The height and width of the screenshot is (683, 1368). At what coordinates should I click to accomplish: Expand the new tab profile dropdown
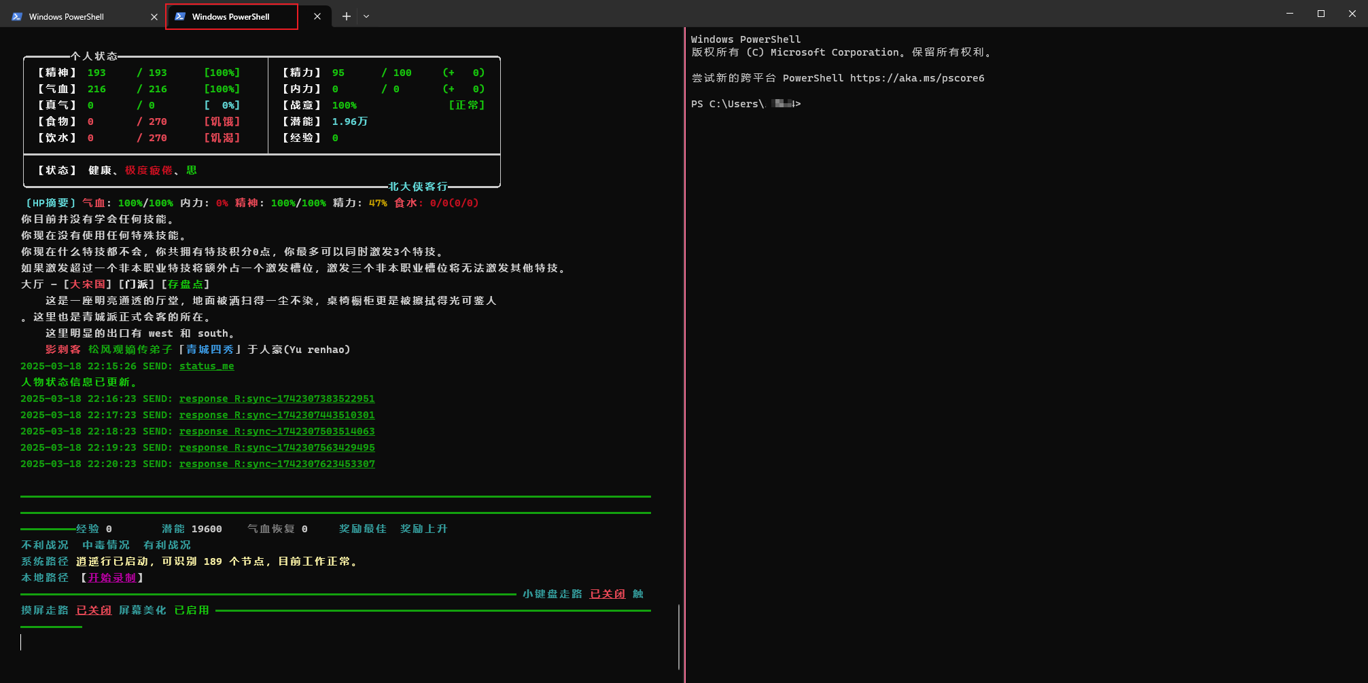pyautogui.click(x=366, y=16)
